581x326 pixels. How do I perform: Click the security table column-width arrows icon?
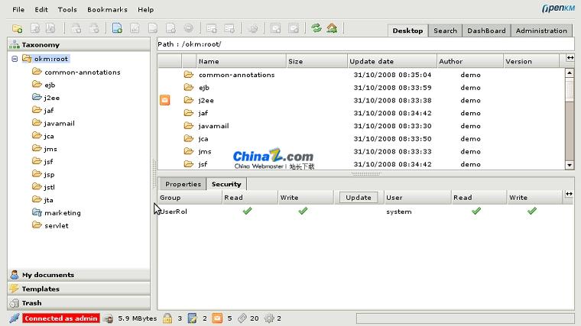point(569,193)
